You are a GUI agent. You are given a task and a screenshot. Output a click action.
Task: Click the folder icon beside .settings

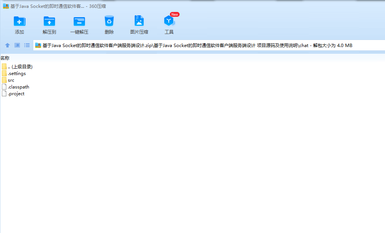click(x=4, y=74)
